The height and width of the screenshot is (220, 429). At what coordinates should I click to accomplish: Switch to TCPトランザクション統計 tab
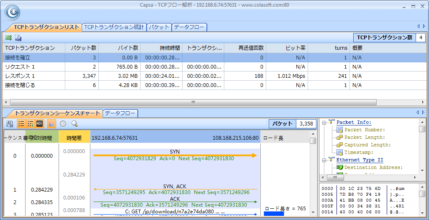click(114, 27)
